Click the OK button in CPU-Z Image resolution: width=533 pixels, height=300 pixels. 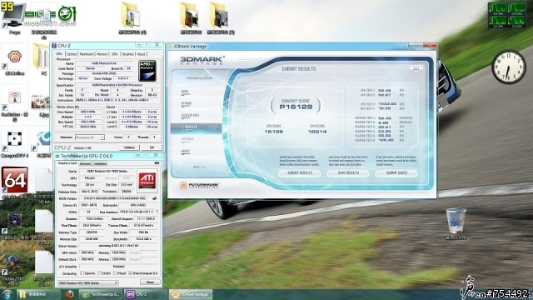(152, 147)
